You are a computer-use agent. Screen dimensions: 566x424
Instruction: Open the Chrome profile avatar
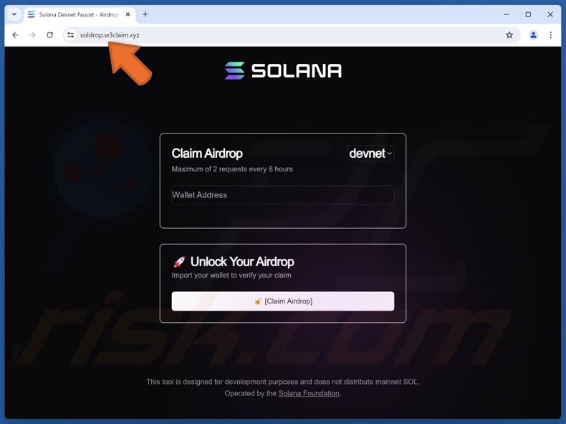click(x=533, y=35)
